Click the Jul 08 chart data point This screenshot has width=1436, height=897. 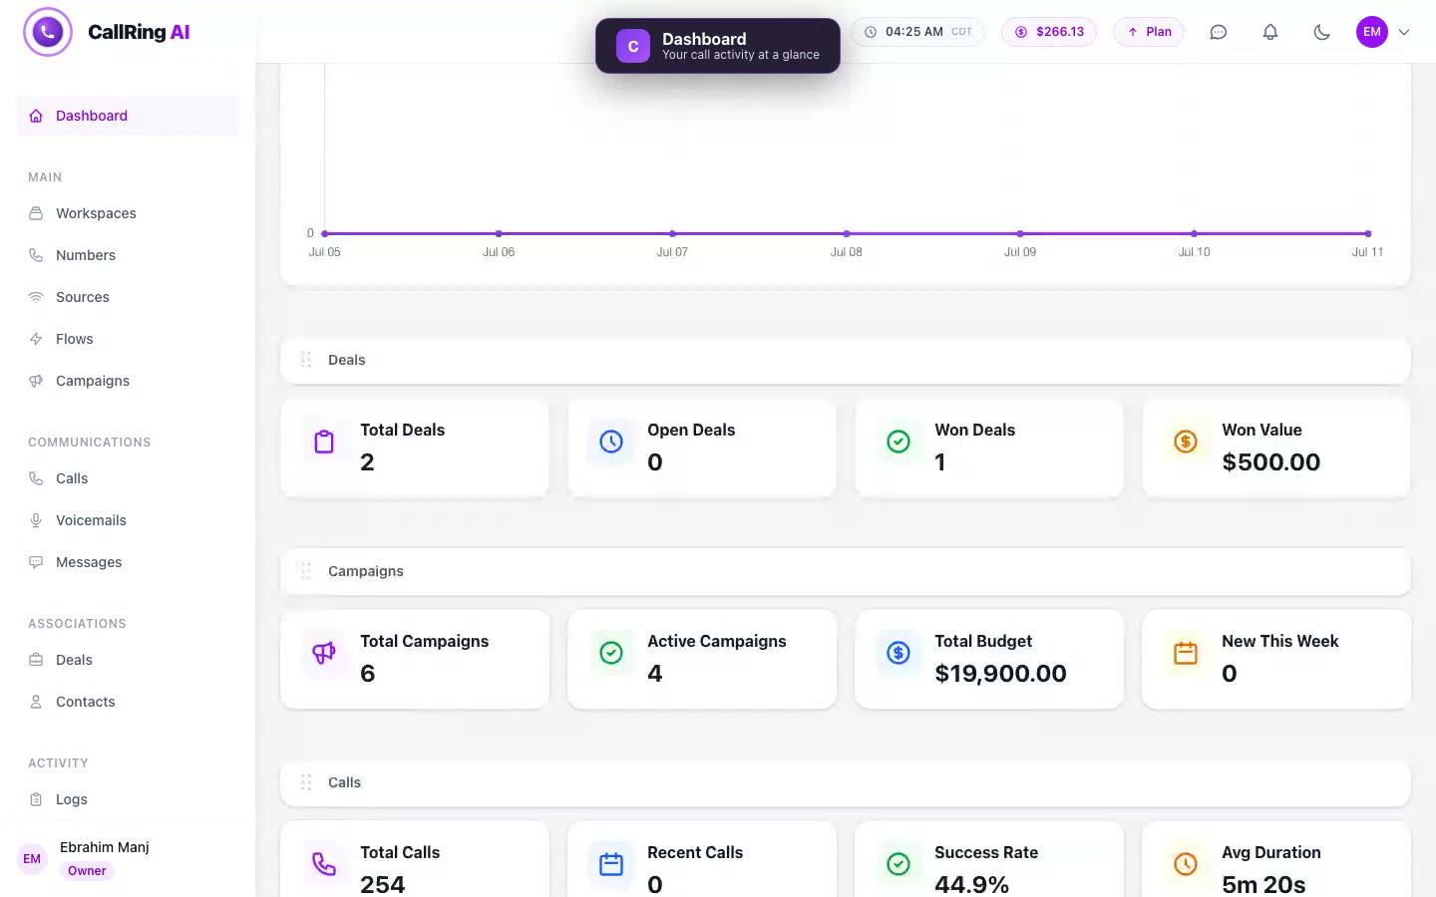[847, 233]
